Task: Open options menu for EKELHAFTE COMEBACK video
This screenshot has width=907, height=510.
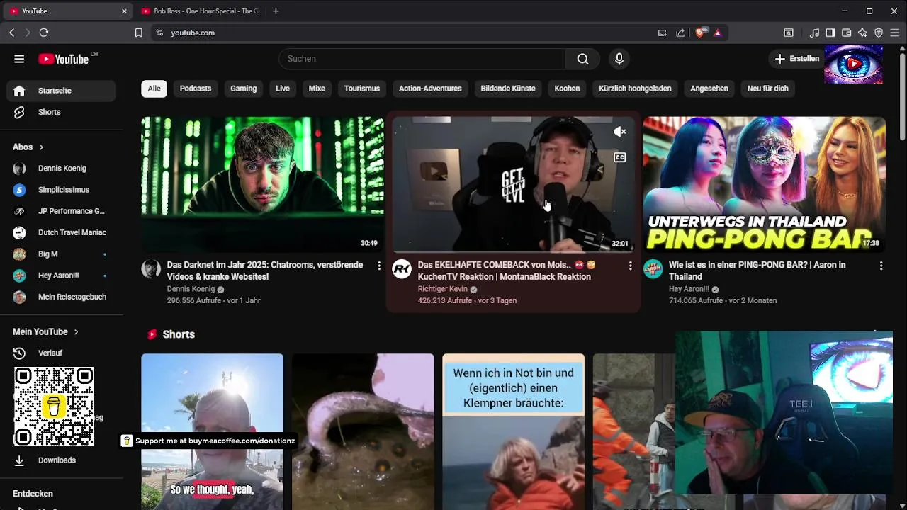Action: tap(630, 266)
